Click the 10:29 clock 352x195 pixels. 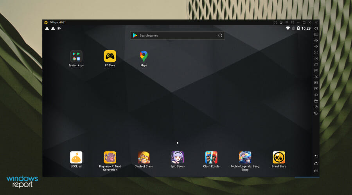coord(306,28)
